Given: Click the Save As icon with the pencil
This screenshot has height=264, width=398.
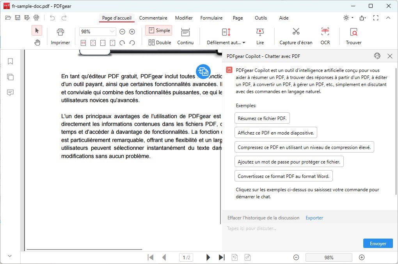Looking at the screenshot, I should click(x=27, y=18).
